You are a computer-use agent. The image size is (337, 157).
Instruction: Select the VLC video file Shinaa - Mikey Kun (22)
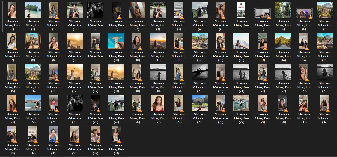click(304, 72)
